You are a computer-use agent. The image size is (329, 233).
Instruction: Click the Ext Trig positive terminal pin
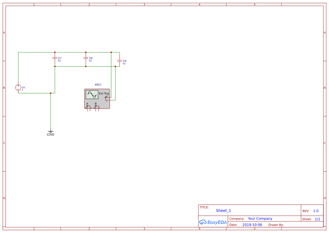106,97
